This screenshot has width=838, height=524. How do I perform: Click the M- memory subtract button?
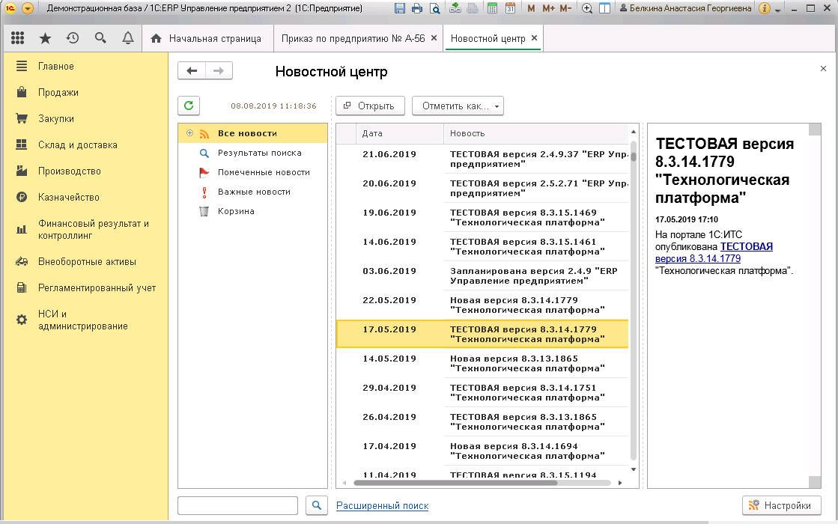[x=565, y=8]
